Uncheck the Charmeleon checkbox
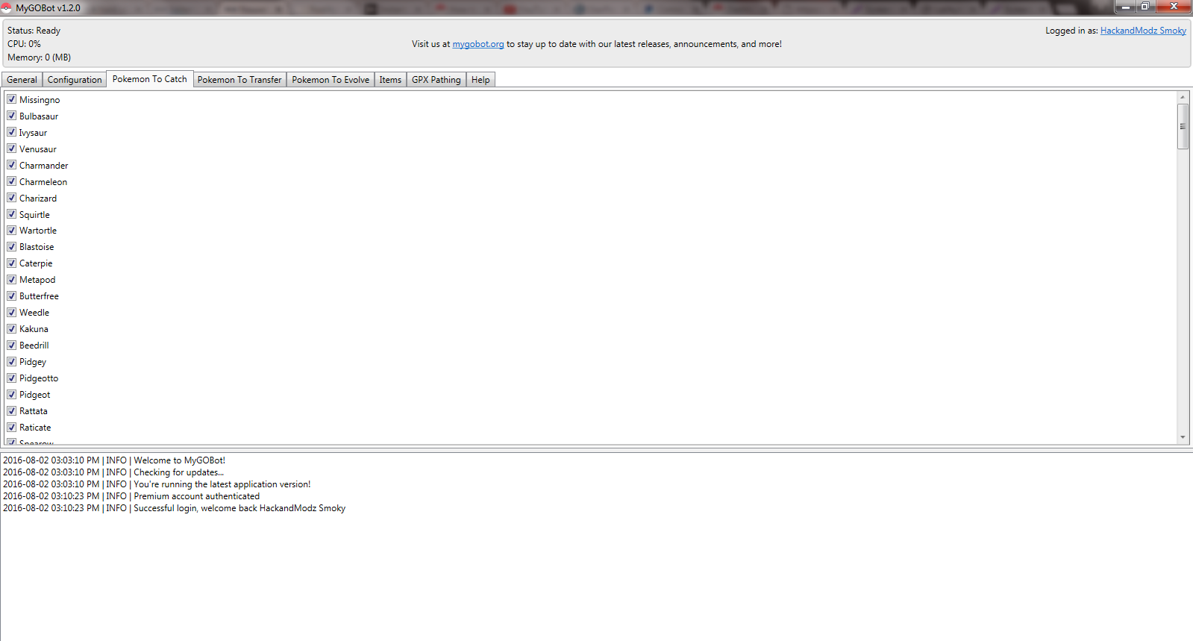The width and height of the screenshot is (1193, 641). pyautogui.click(x=11, y=181)
